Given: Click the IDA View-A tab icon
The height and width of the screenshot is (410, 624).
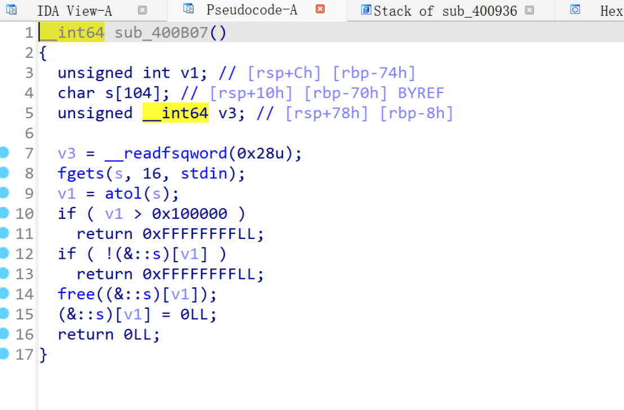Looking at the screenshot, I should pos(11,10).
